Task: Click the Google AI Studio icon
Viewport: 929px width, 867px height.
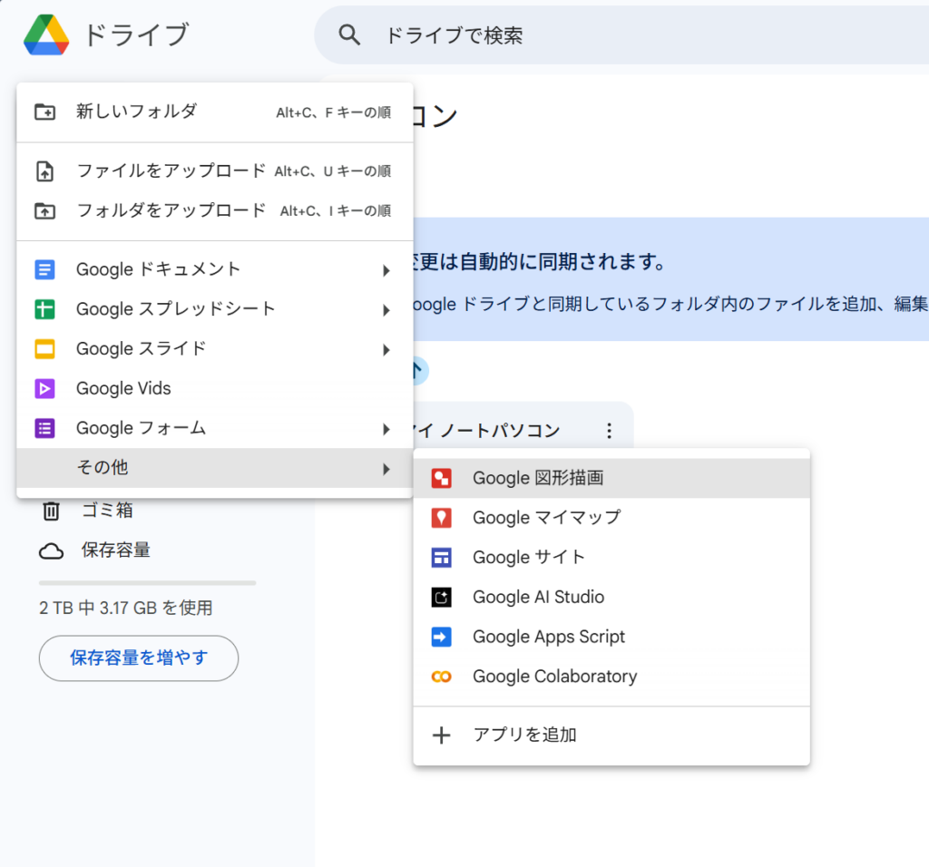Action: click(x=441, y=598)
